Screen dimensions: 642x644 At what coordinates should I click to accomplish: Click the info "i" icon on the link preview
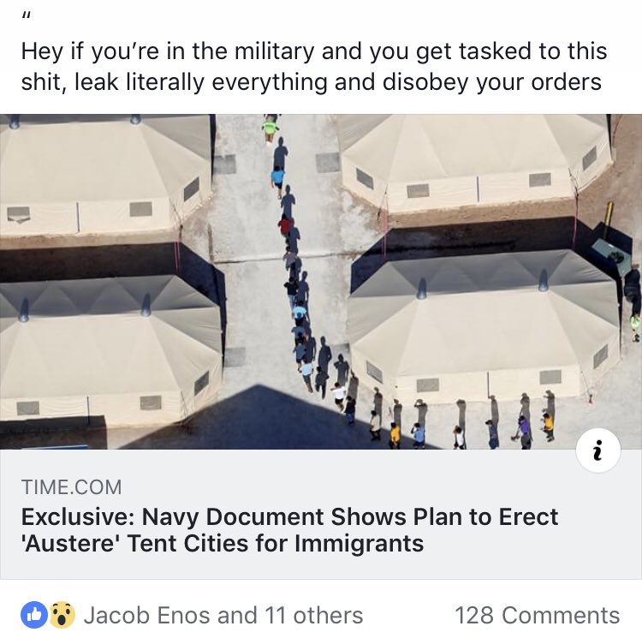tap(598, 450)
